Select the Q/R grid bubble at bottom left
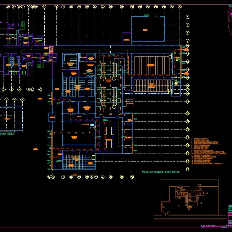The height and width of the screenshot is (232, 232). [x=51, y=176]
